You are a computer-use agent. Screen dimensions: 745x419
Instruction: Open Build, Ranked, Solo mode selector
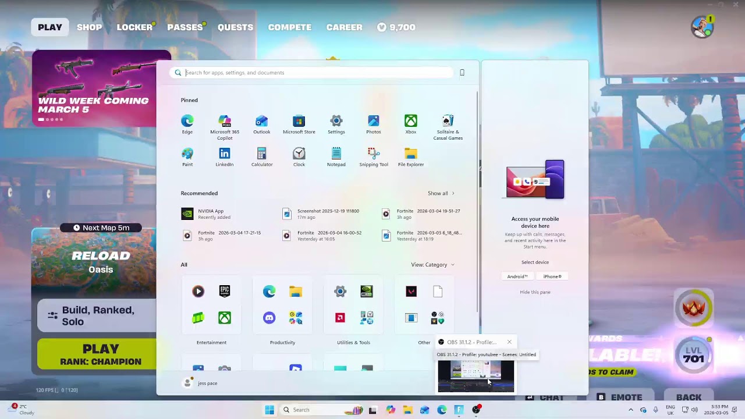tap(97, 315)
